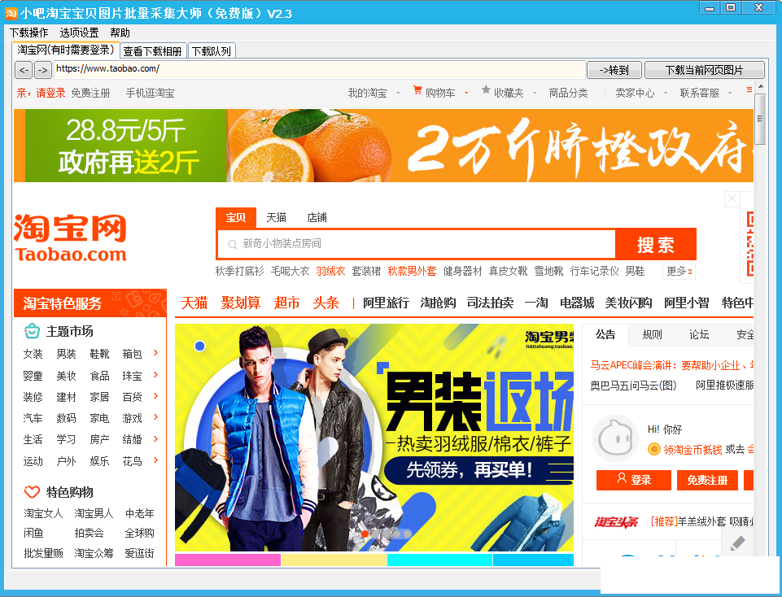782x597 pixels.
Task: Expand more hot search keywords via 更多
Action: (x=679, y=271)
